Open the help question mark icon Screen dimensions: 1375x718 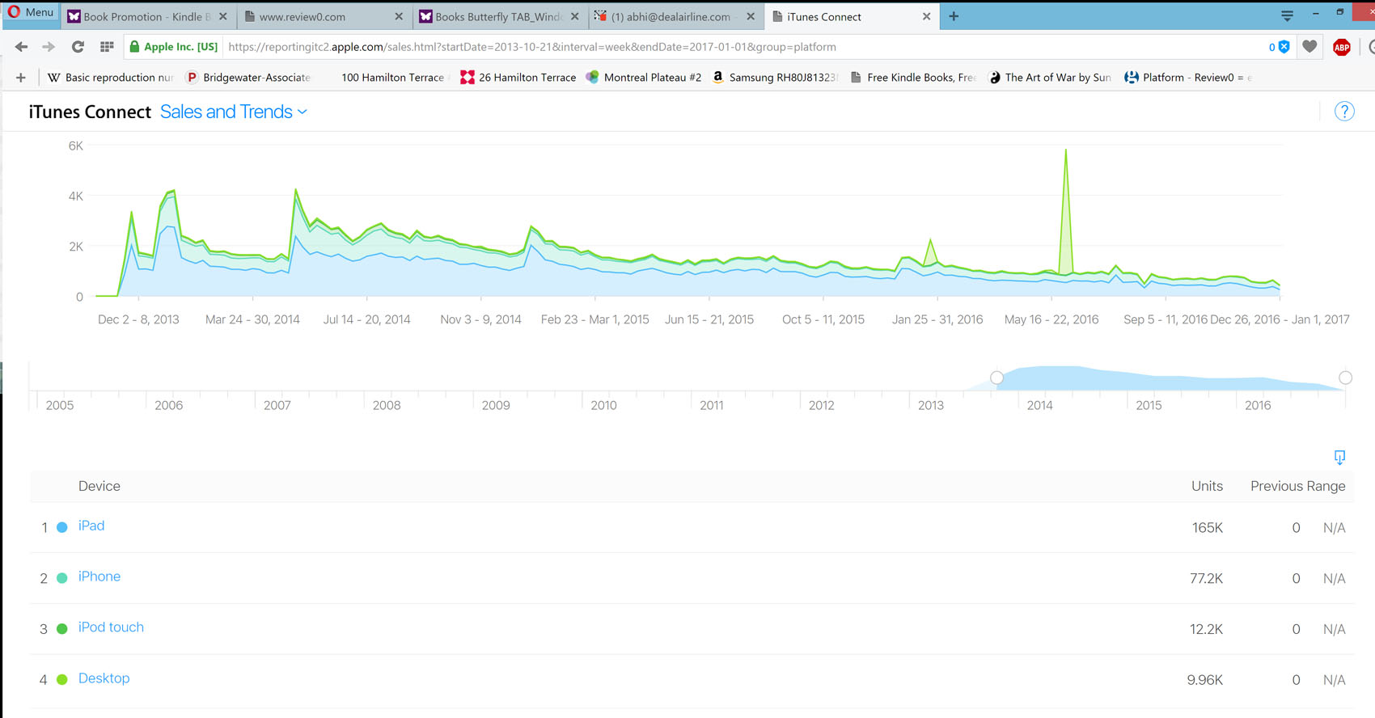pyautogui.click(x=1344, y=112)
